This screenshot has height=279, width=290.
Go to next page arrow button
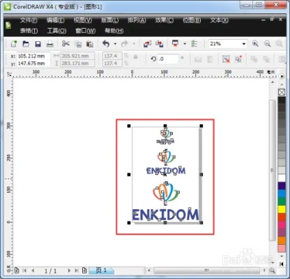click(x=69, y=271)
